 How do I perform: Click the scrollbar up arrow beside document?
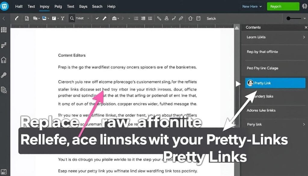[x=237, y=28]
